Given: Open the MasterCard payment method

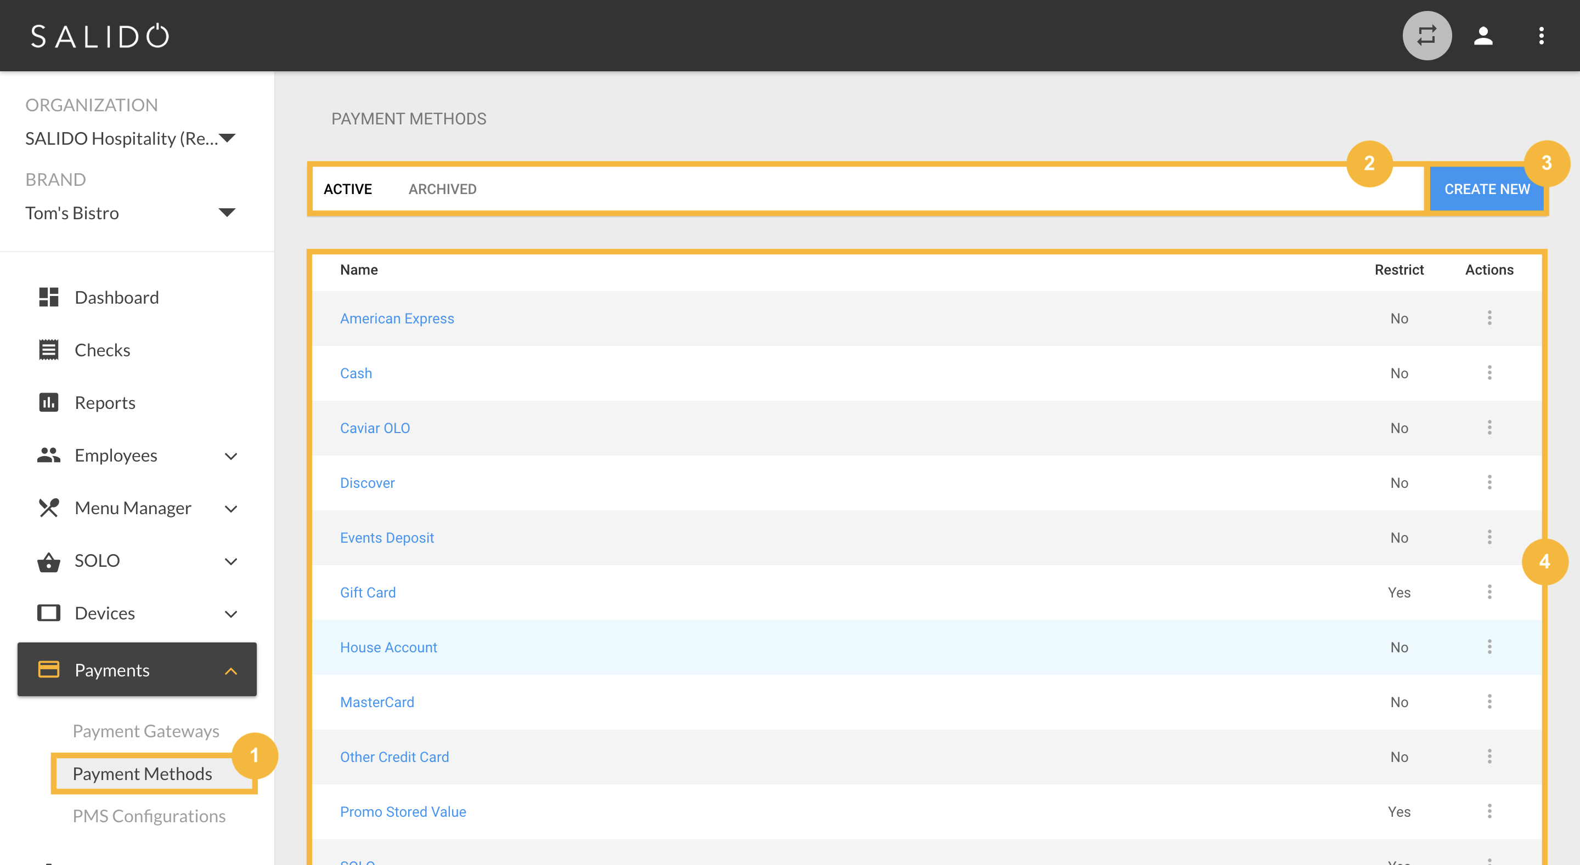Looking at the screenshot, I should coord(377,702).
